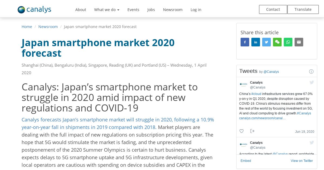Click Log in

pos(196,10)
